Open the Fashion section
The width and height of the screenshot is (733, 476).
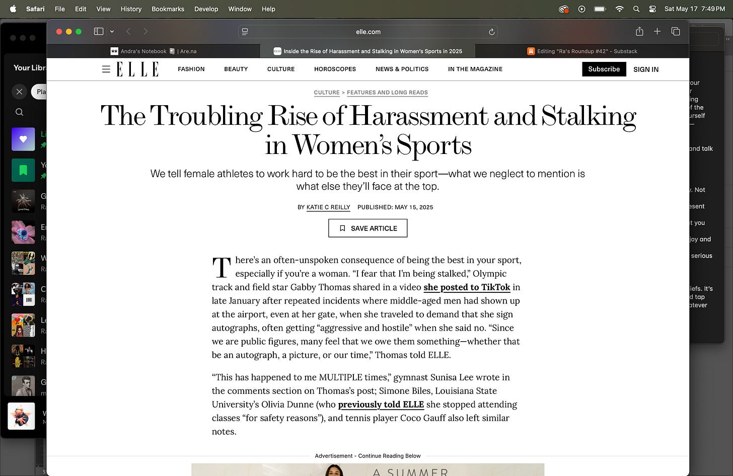point(191,69)
